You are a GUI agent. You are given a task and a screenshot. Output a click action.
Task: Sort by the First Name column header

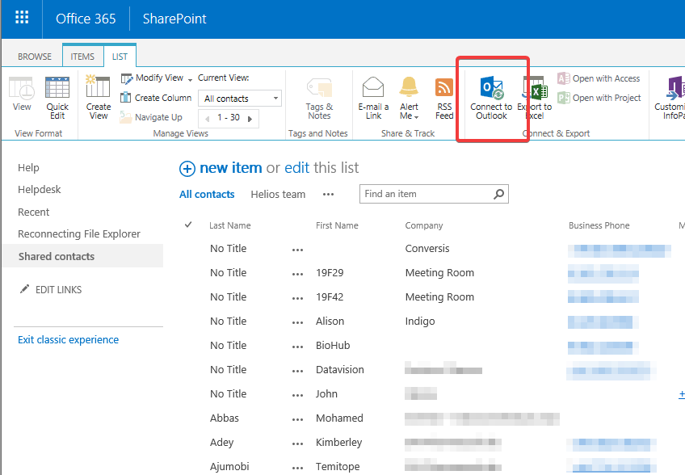click(337, 225)
